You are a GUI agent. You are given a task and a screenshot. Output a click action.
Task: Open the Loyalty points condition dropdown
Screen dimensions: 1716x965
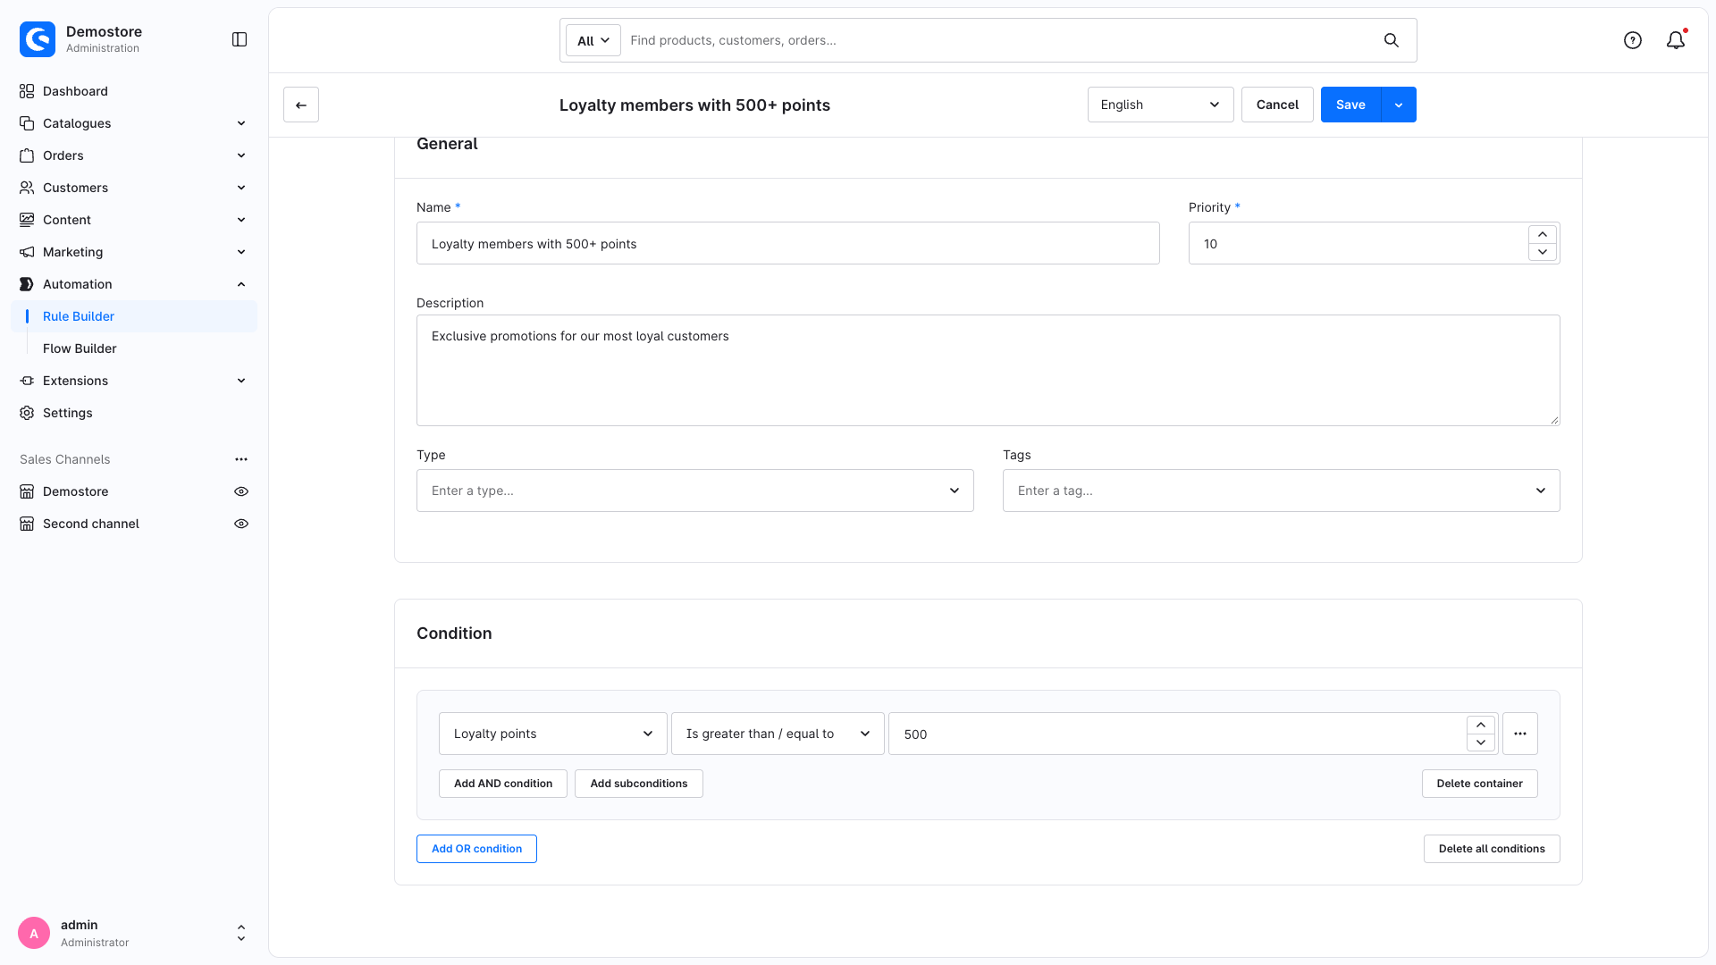tap(553, 734)
